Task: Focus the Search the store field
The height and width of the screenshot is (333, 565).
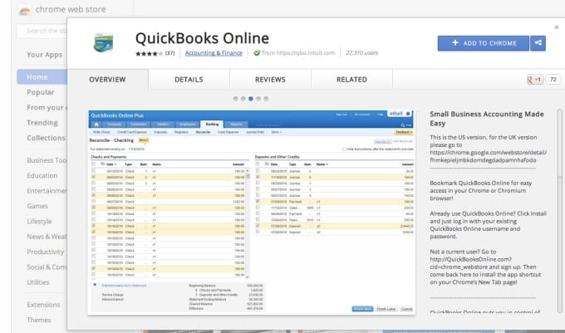Action: (42, 31)
